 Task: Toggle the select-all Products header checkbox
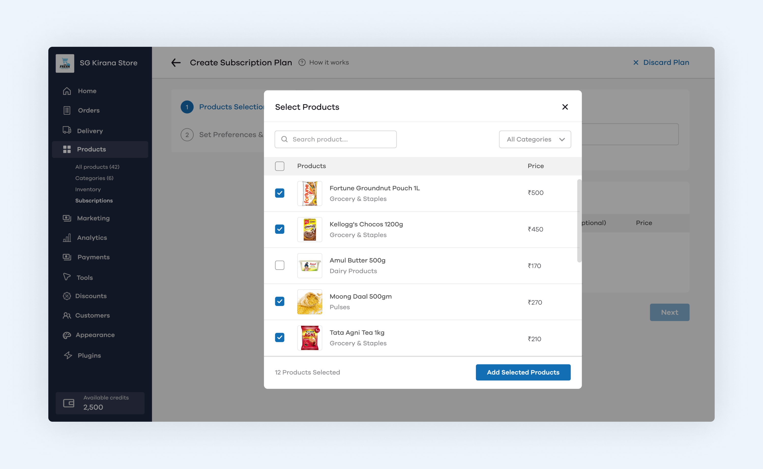pyautogui.click(x=280, y=166)
